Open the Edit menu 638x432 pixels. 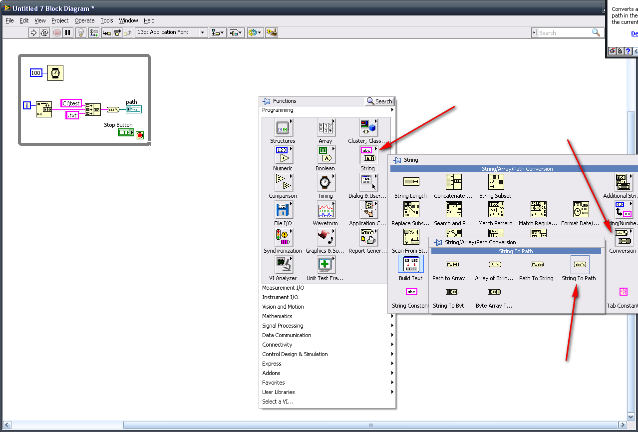(x=24, y=20)
